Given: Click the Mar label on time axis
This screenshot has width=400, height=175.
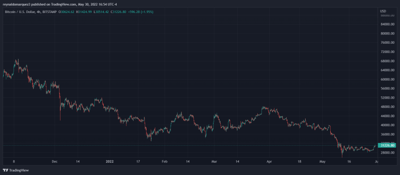Looking at the screenshot, I should coord(214,162).
